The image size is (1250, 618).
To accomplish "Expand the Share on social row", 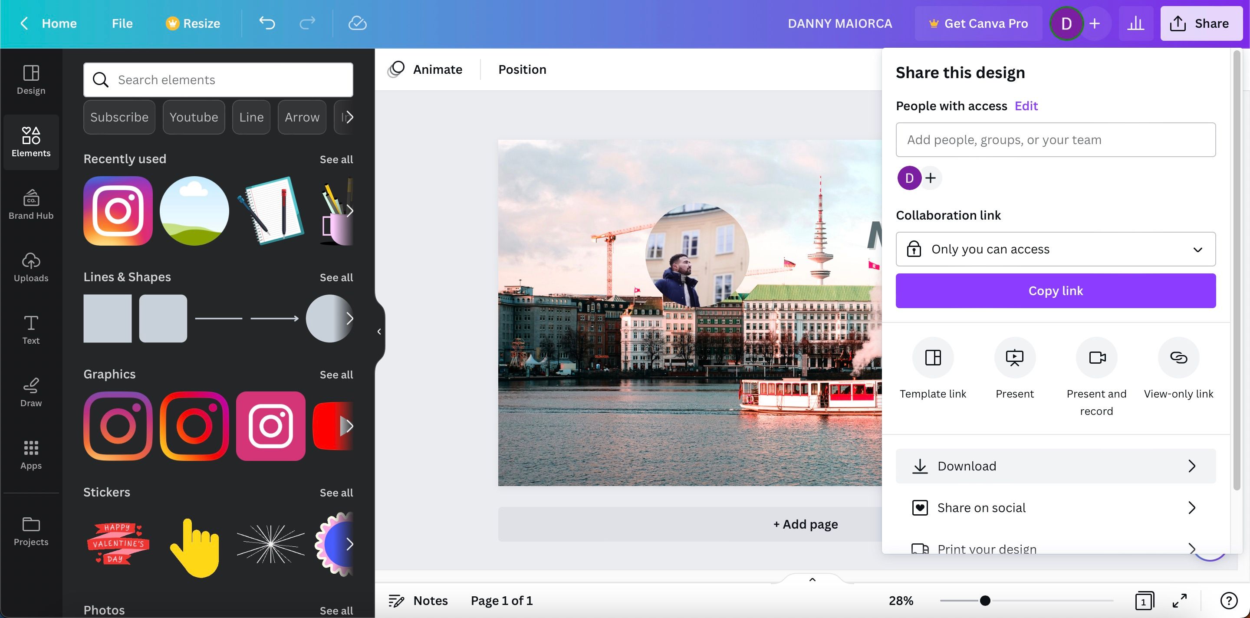I will [x=1056, y=507].
